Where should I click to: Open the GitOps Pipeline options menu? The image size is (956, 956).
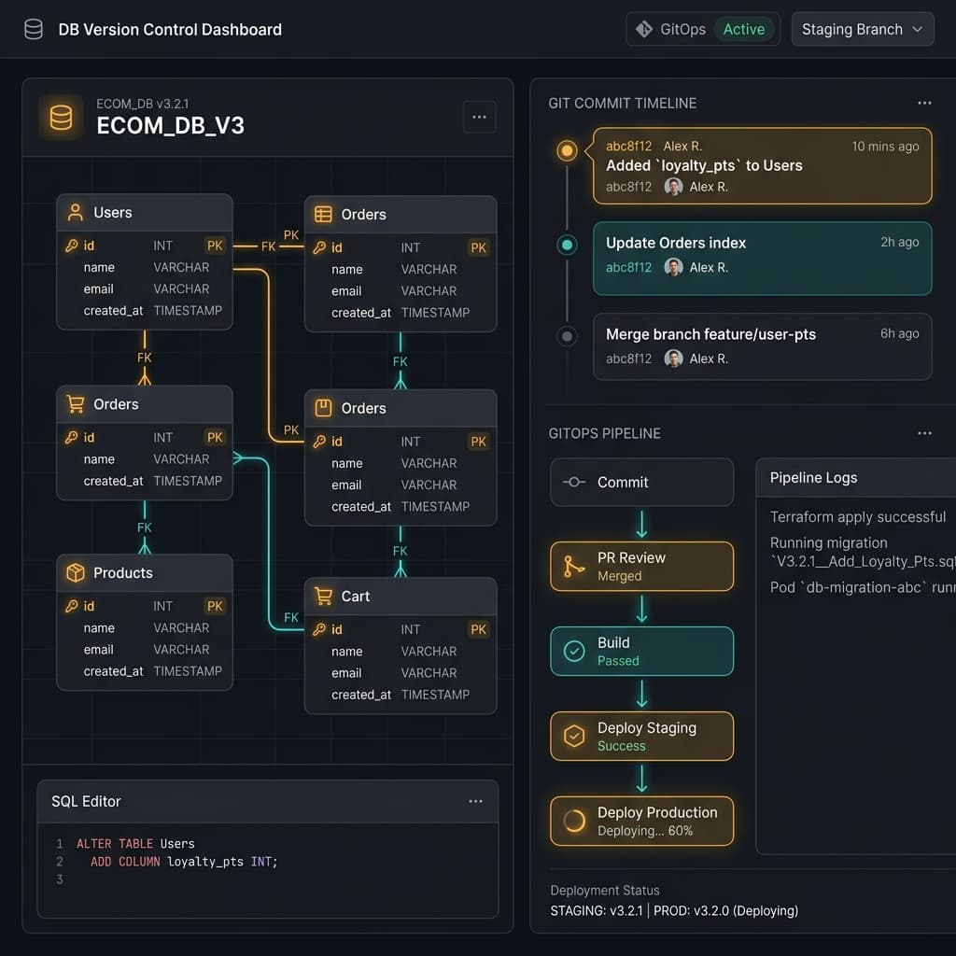(924, 433)
